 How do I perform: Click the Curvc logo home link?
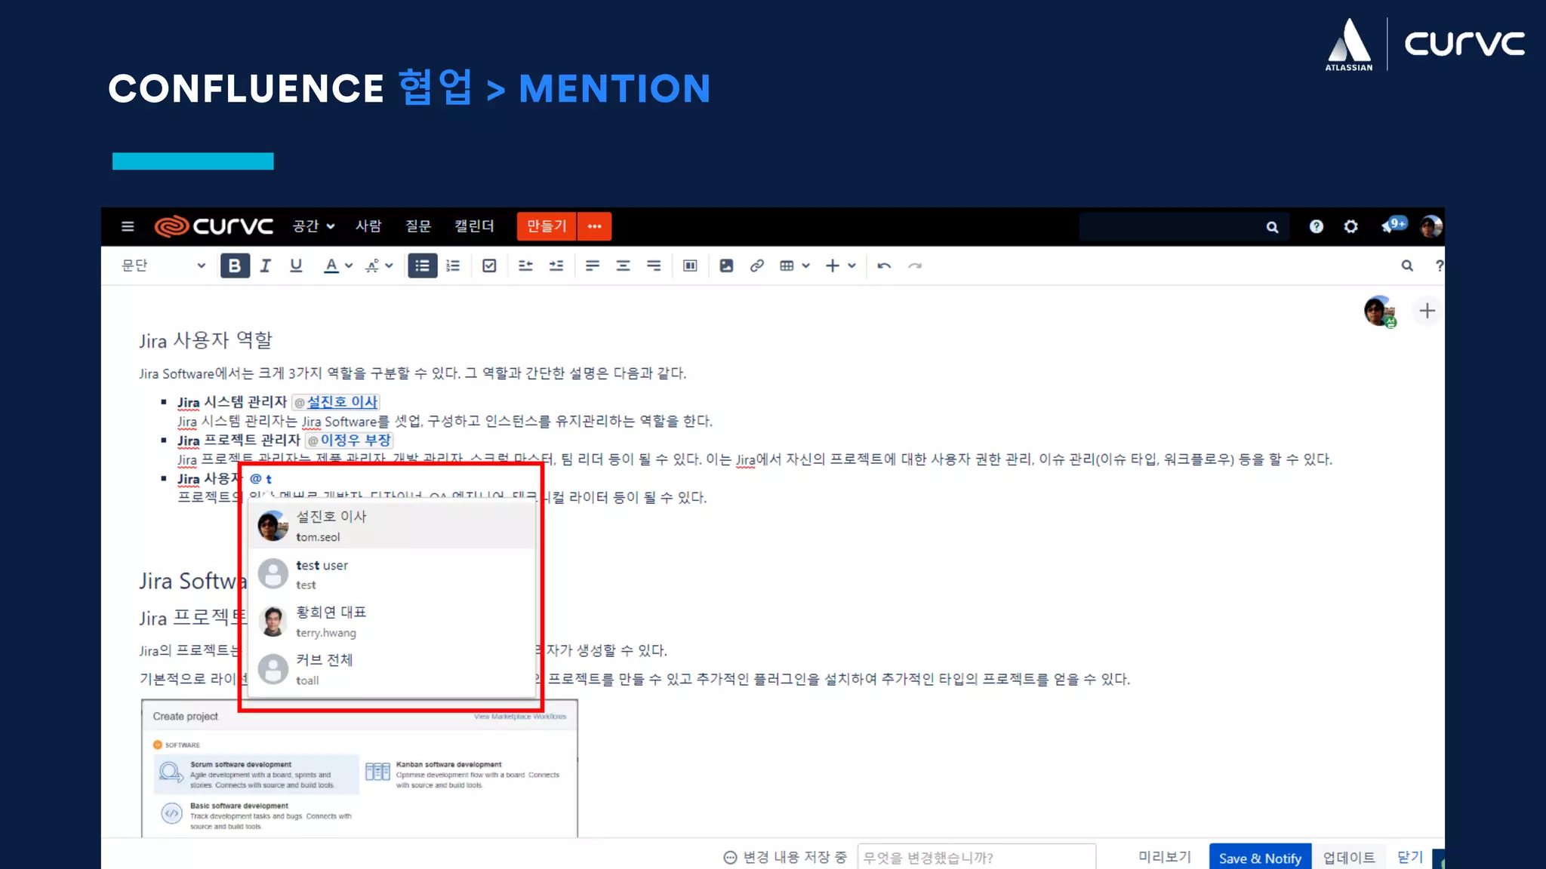(214, 226)
